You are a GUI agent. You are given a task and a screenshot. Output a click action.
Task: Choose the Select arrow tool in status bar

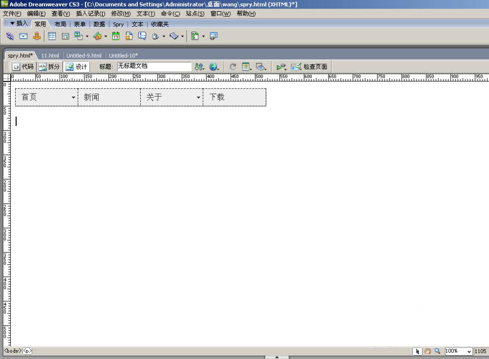click(417, 351)
